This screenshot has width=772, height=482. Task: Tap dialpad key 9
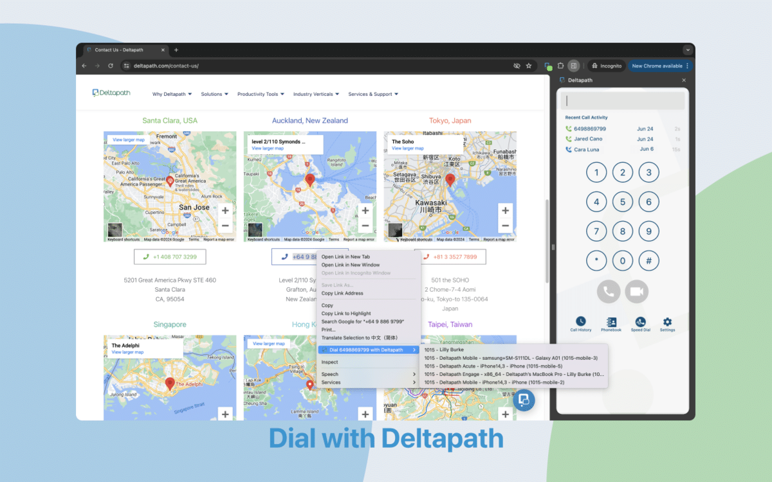click(x=648, y=231)
